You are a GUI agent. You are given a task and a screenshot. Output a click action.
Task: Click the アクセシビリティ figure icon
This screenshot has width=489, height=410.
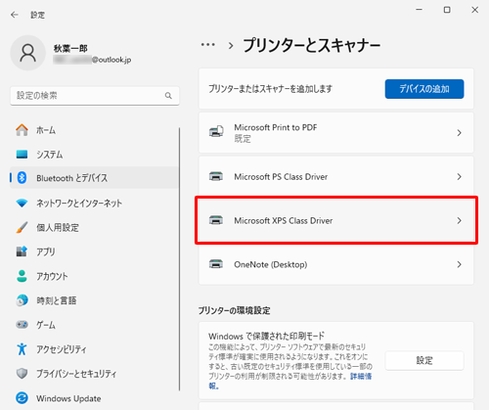click(x=22, y=349)
